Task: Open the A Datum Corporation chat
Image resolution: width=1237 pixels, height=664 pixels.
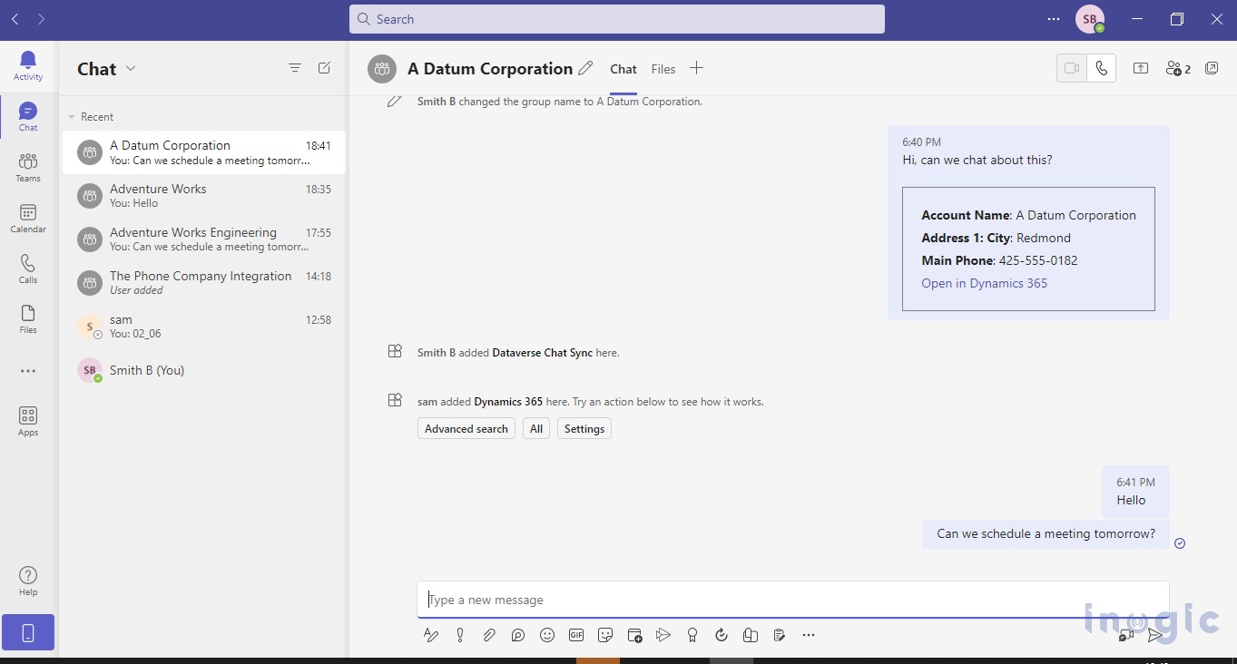Action: (204, 152)
